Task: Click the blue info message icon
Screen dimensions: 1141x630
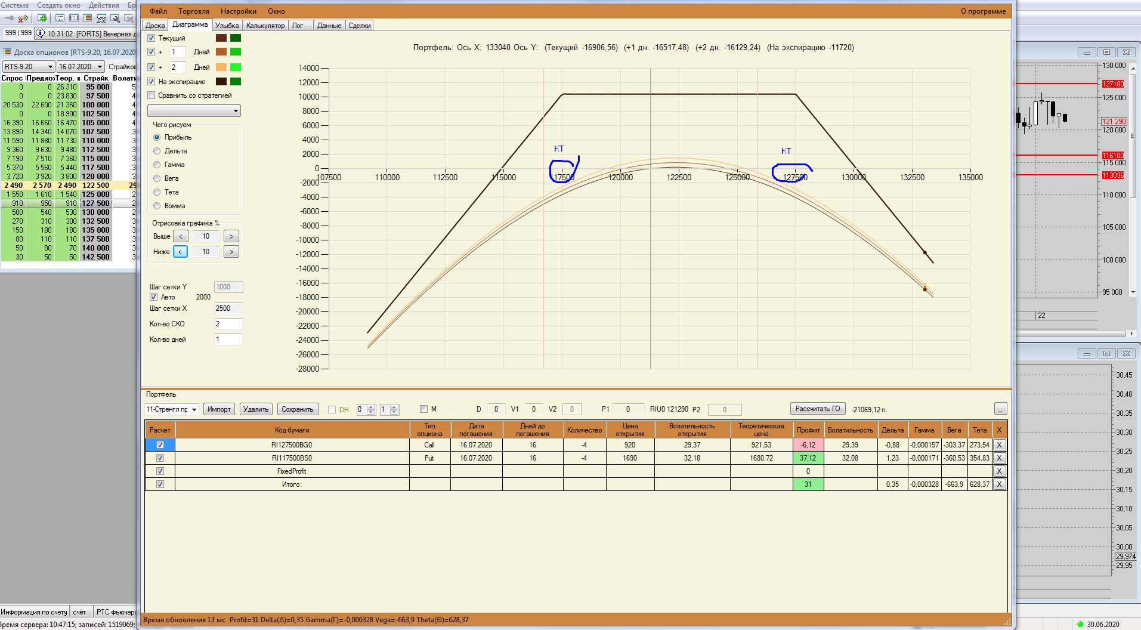Action: (41, 33)
